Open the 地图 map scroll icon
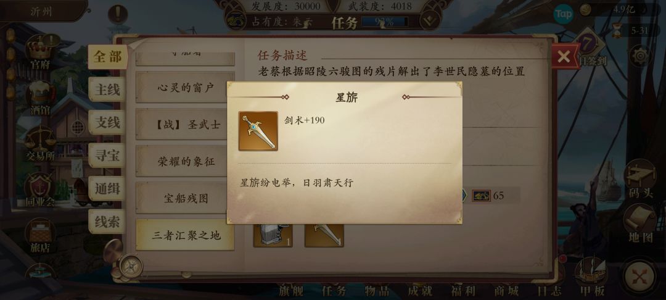Screen dimensions: 666x300 click(x=640, y=224)
